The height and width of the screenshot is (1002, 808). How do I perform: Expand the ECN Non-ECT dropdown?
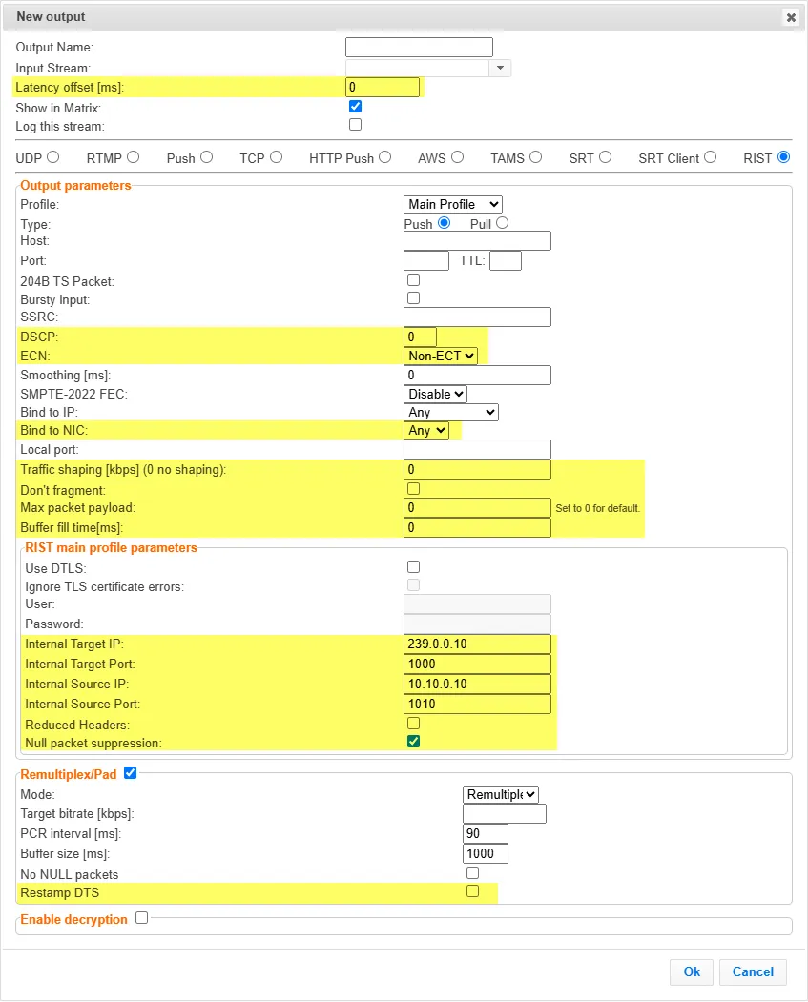(441, 356)
